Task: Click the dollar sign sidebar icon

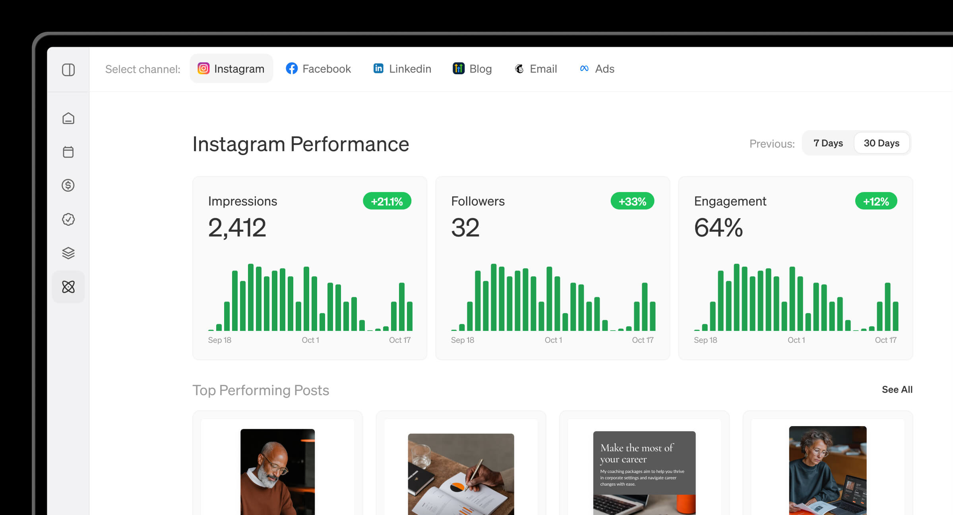Action: point(68,185)
